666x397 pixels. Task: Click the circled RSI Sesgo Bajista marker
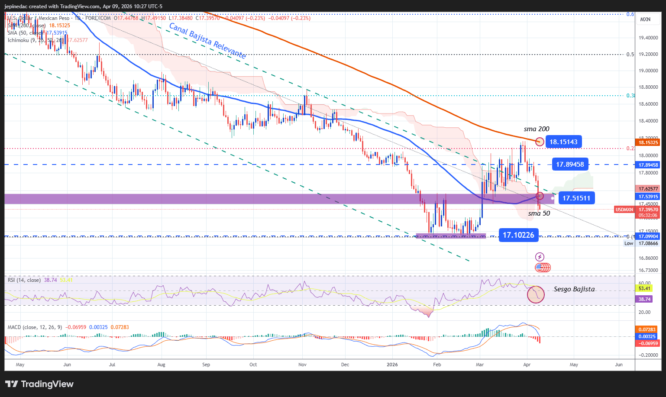pyautogui.click(x=536, y=295)
